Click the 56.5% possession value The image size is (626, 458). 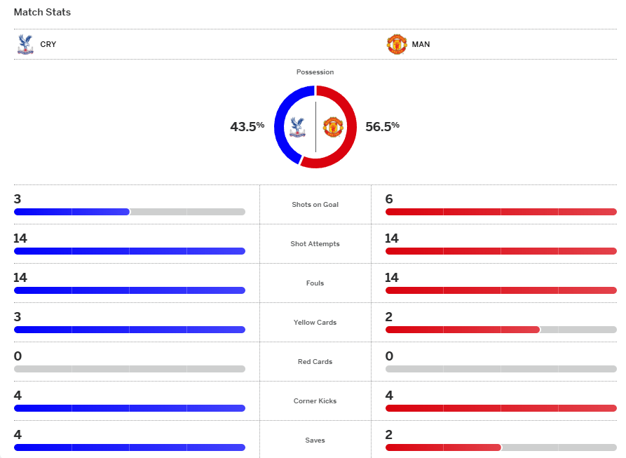click(382, 126)
